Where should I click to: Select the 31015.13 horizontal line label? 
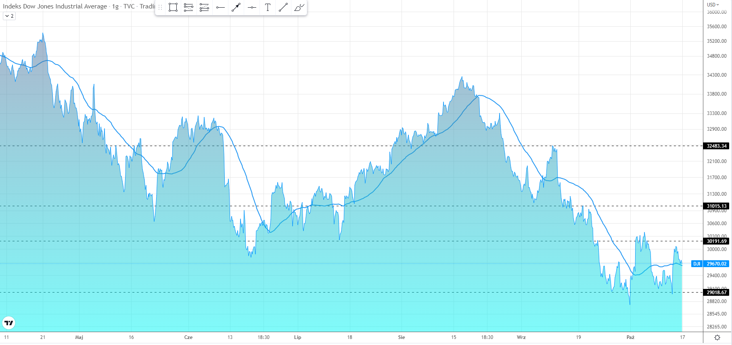pyautogui.click(x=717, y=206)
